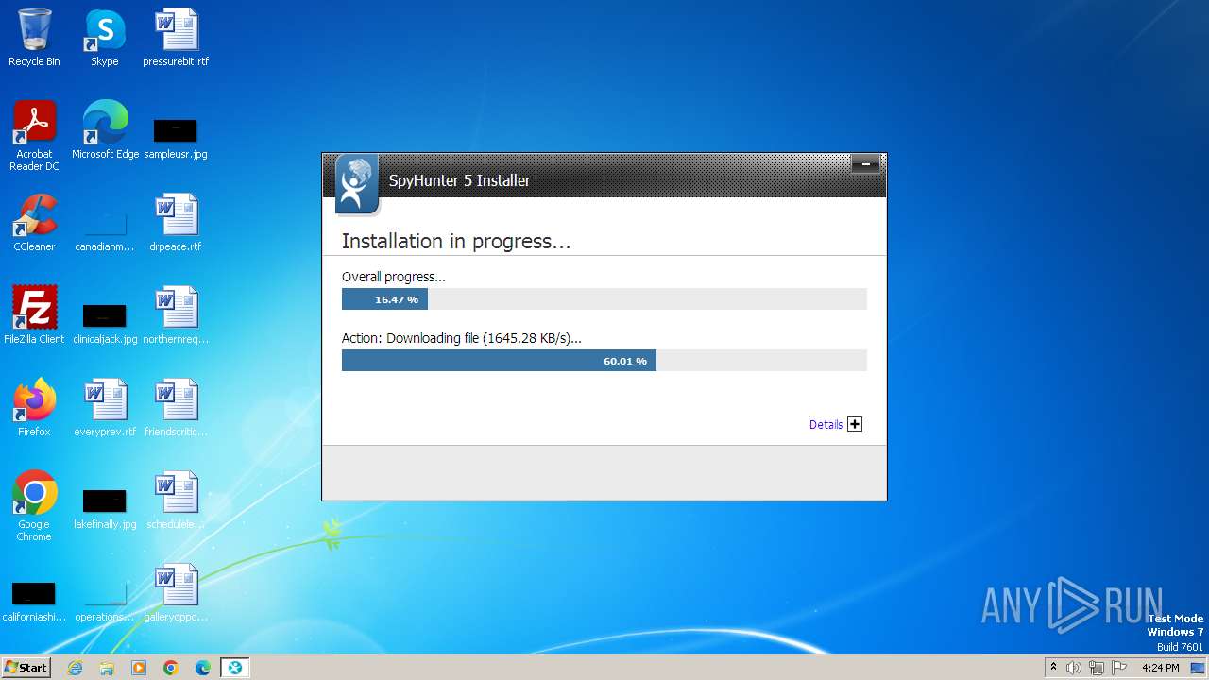This screenshot has width=1209, height=680.
Task: Open the Recycle Bin desktop icon
Action: click(34, 39)
